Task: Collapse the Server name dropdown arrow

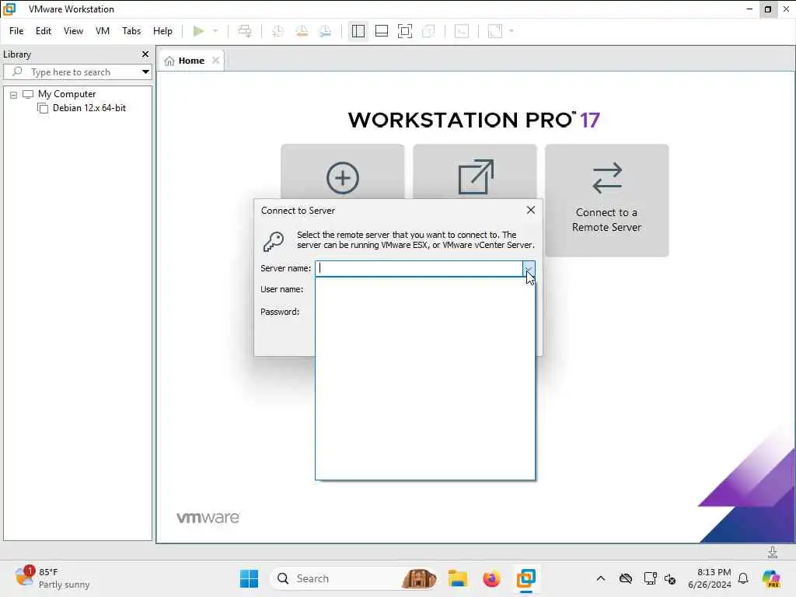Action: point(529,268)
